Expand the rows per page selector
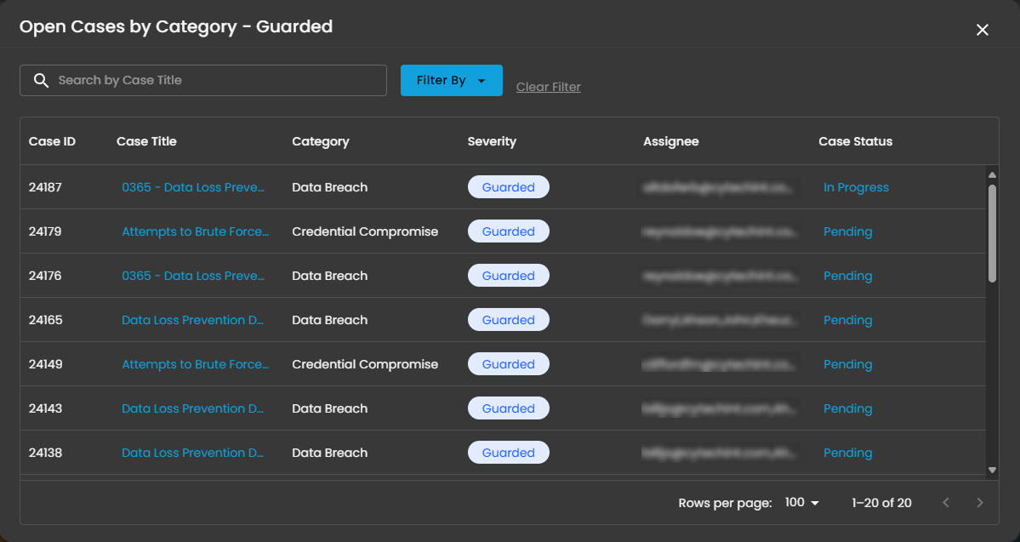Viewport: 1020px width, 542px height. tap(802, 503)
